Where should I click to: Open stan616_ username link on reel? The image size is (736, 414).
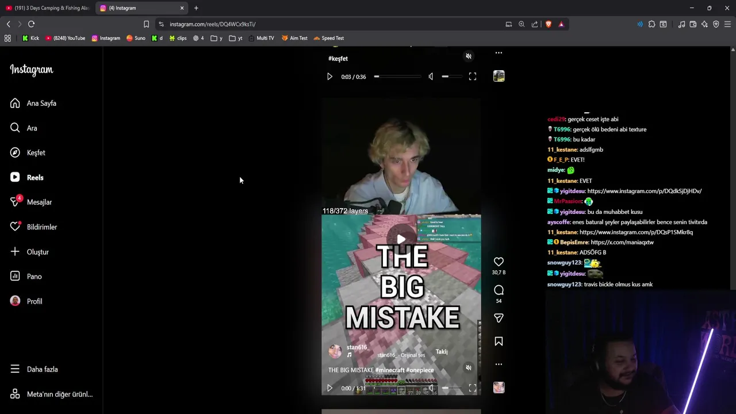coord(358,347)
